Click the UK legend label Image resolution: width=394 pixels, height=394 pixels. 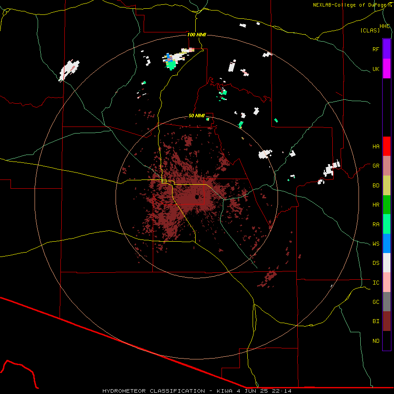(376, 69)
